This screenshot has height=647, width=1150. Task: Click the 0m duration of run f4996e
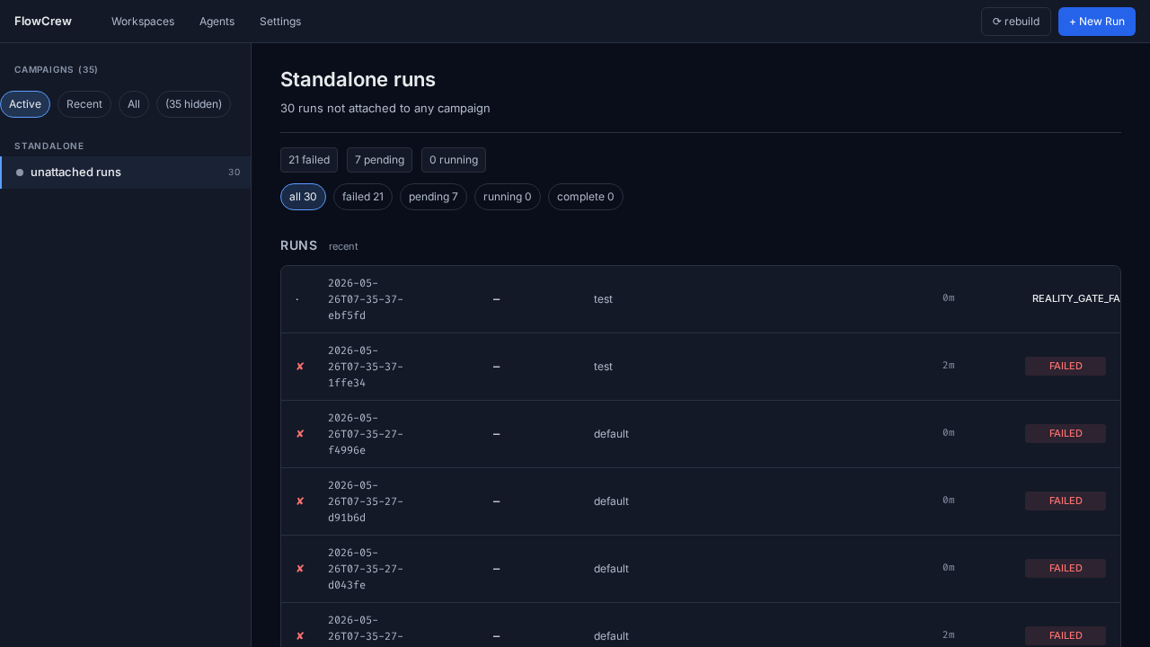pyautogui.click(x=949, y=433)
